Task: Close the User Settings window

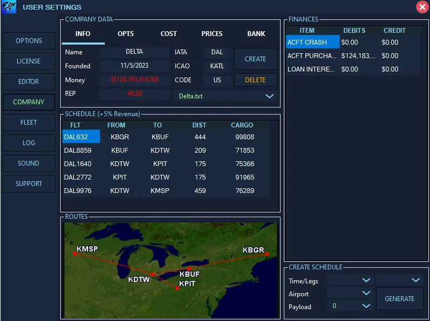Action: (422, 7)
